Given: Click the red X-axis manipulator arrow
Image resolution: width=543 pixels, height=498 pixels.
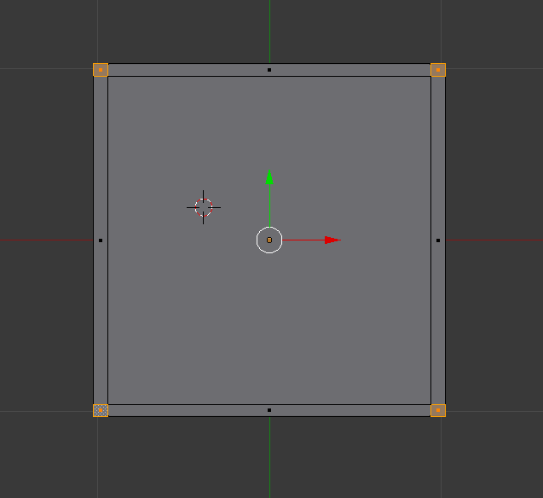Looking at the screenshot, I should click(332, 240).
